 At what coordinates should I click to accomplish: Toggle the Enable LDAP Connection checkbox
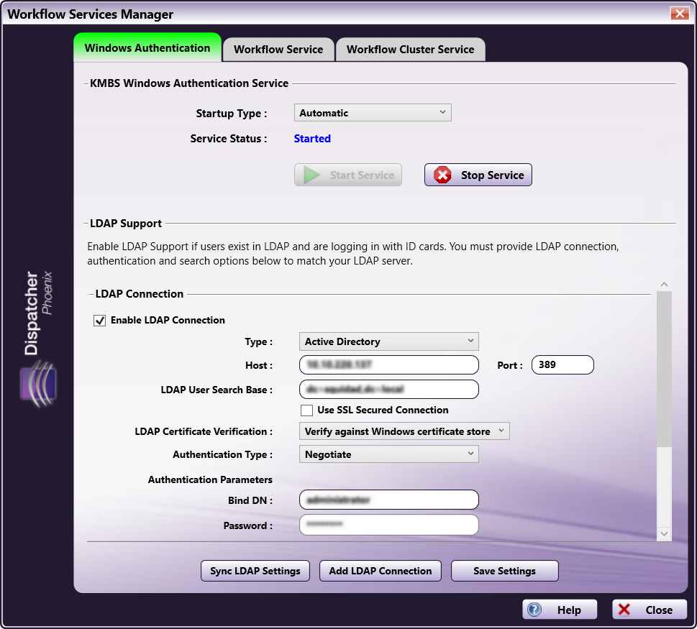pos(99,321)
